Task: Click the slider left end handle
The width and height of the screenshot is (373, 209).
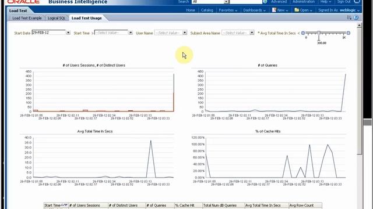Action: click(303, 33)
